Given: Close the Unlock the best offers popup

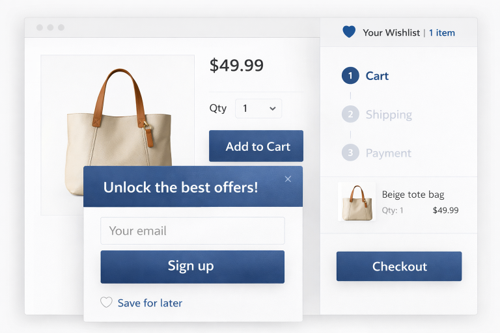Looking at the screenshot, I should point(288,179).
